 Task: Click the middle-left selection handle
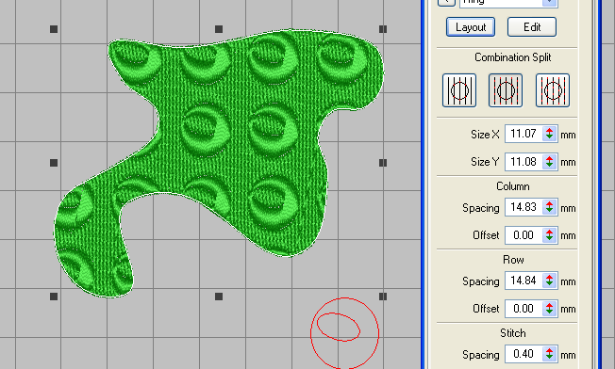54,163
